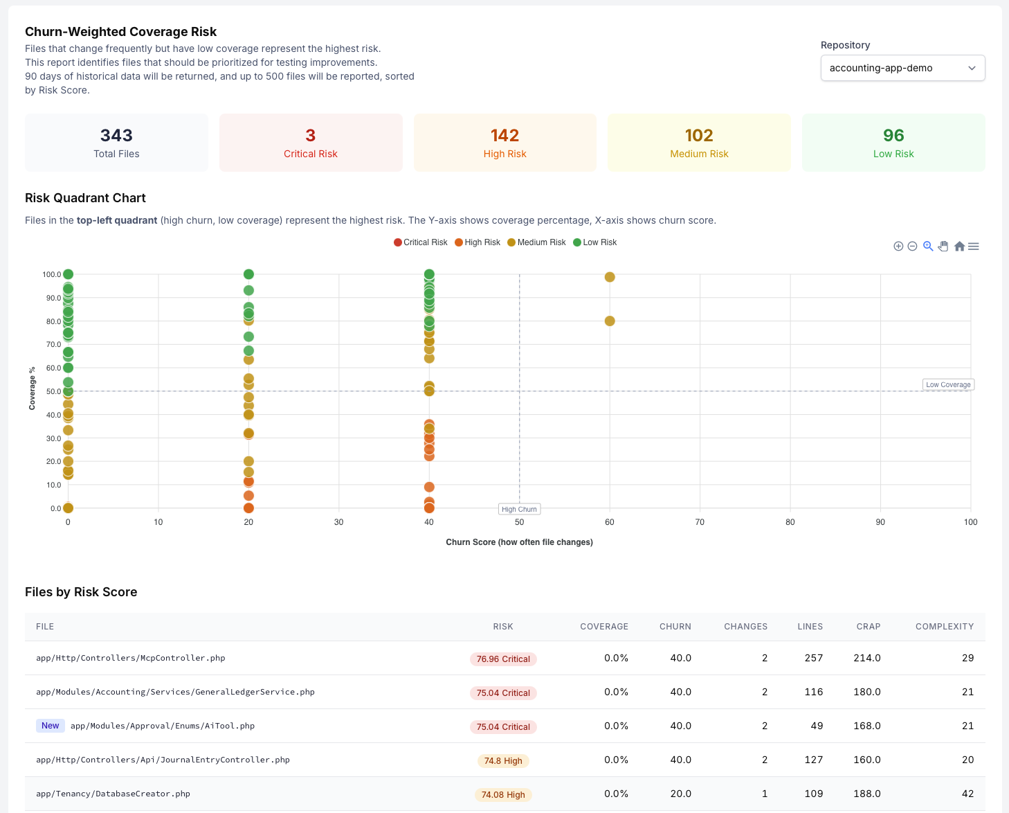Click the Low Risk summary card
Screen dimensions: 1009x813
[x=893, y=143]
